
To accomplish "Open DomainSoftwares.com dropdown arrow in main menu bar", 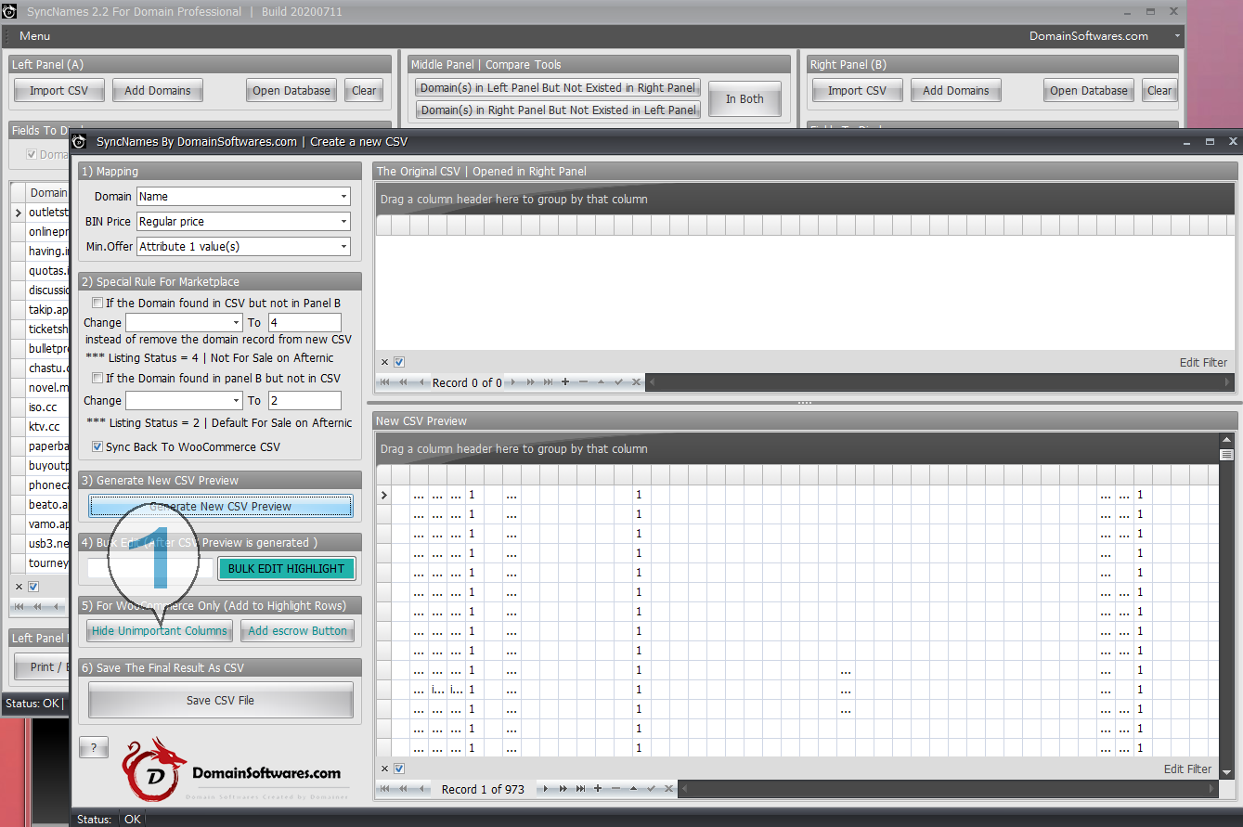I will click(1177, 36).
